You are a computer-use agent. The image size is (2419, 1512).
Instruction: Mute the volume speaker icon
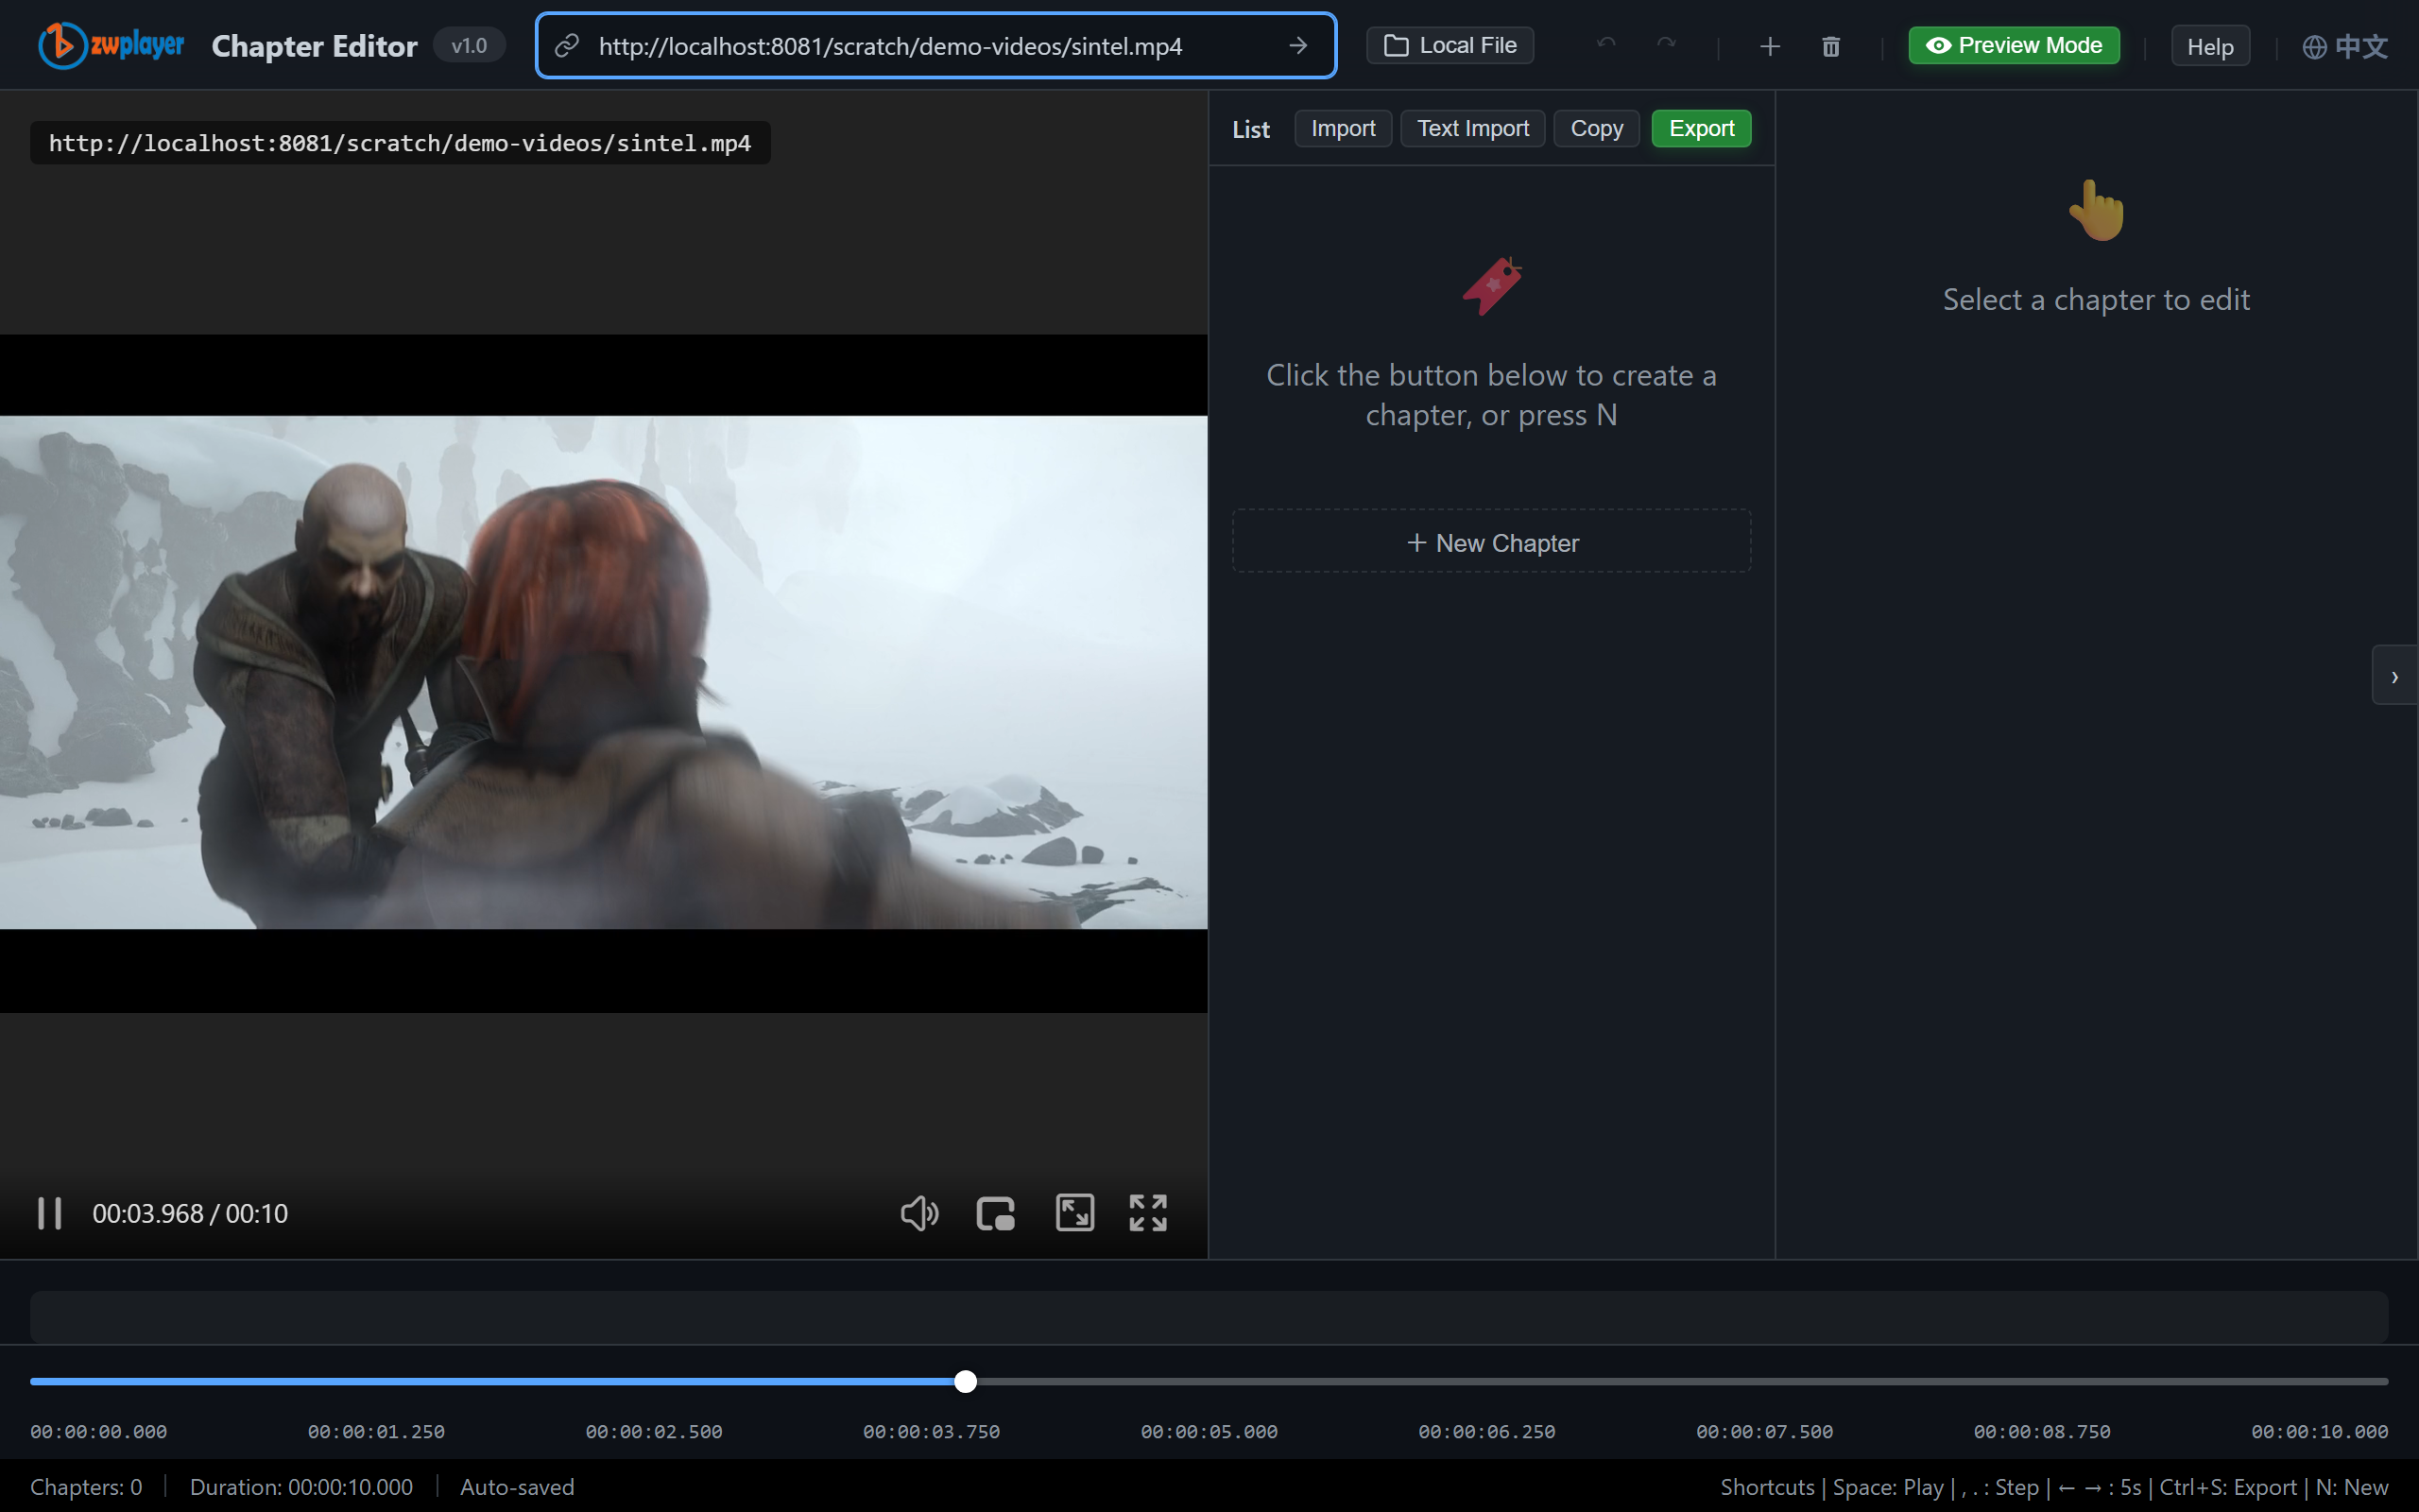coord(919,1213)
